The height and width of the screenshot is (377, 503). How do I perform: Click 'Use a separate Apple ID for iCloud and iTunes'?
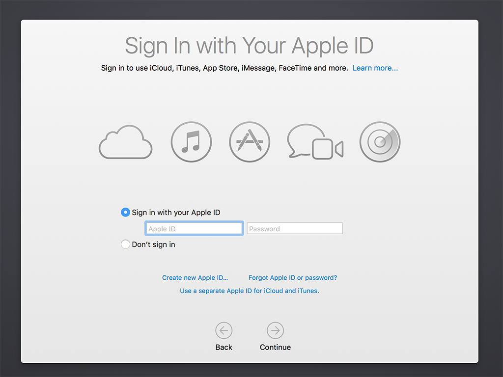coord(249,291)
